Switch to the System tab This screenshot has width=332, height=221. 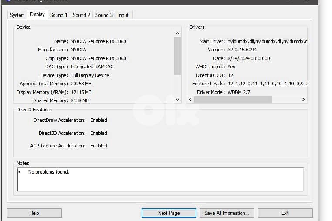17,15
